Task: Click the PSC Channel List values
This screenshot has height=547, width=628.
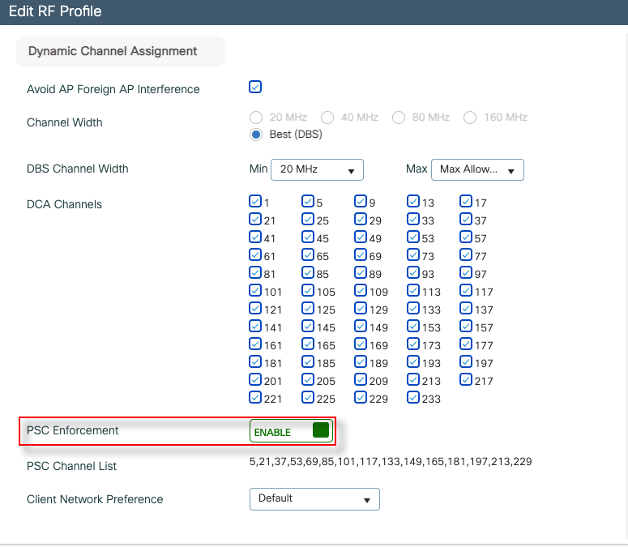Action: 390,462
